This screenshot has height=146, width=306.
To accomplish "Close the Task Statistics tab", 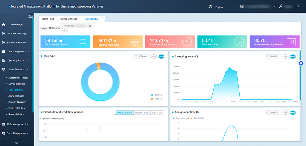I will (x=102, y=17).
